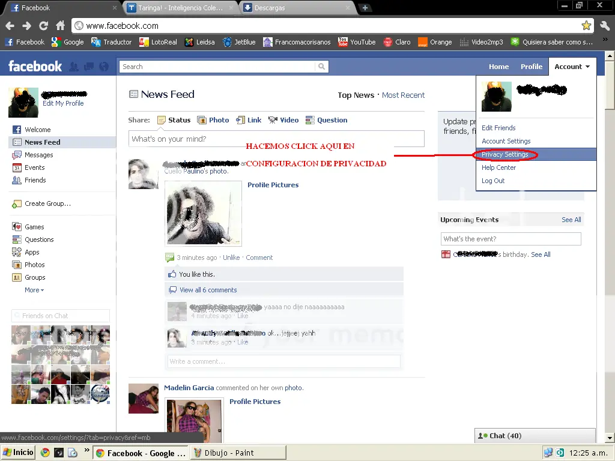Choose Log Out menu entry
The height and width of the screenshot is (461, 615).
[493, 181]
